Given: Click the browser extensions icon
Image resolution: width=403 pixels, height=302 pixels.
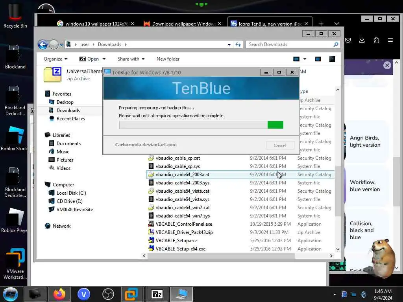Looking at the screenshot, I should pos(376,40).
